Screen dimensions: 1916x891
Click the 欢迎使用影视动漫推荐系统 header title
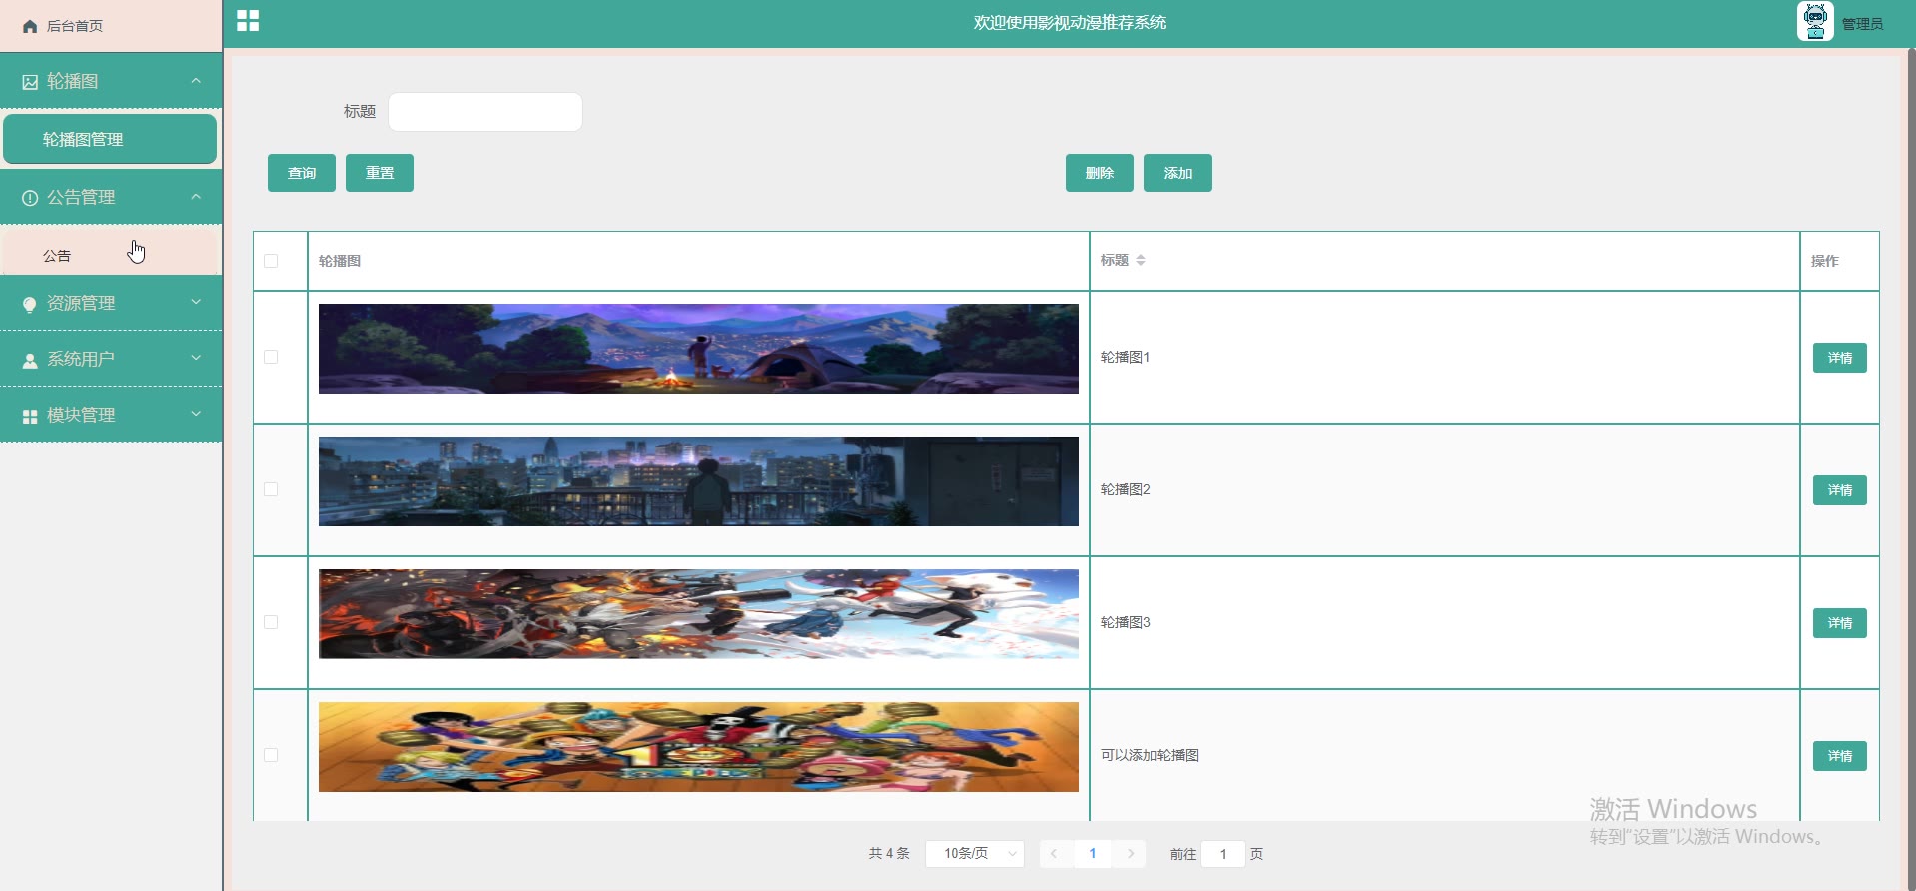pos(1070,23)
